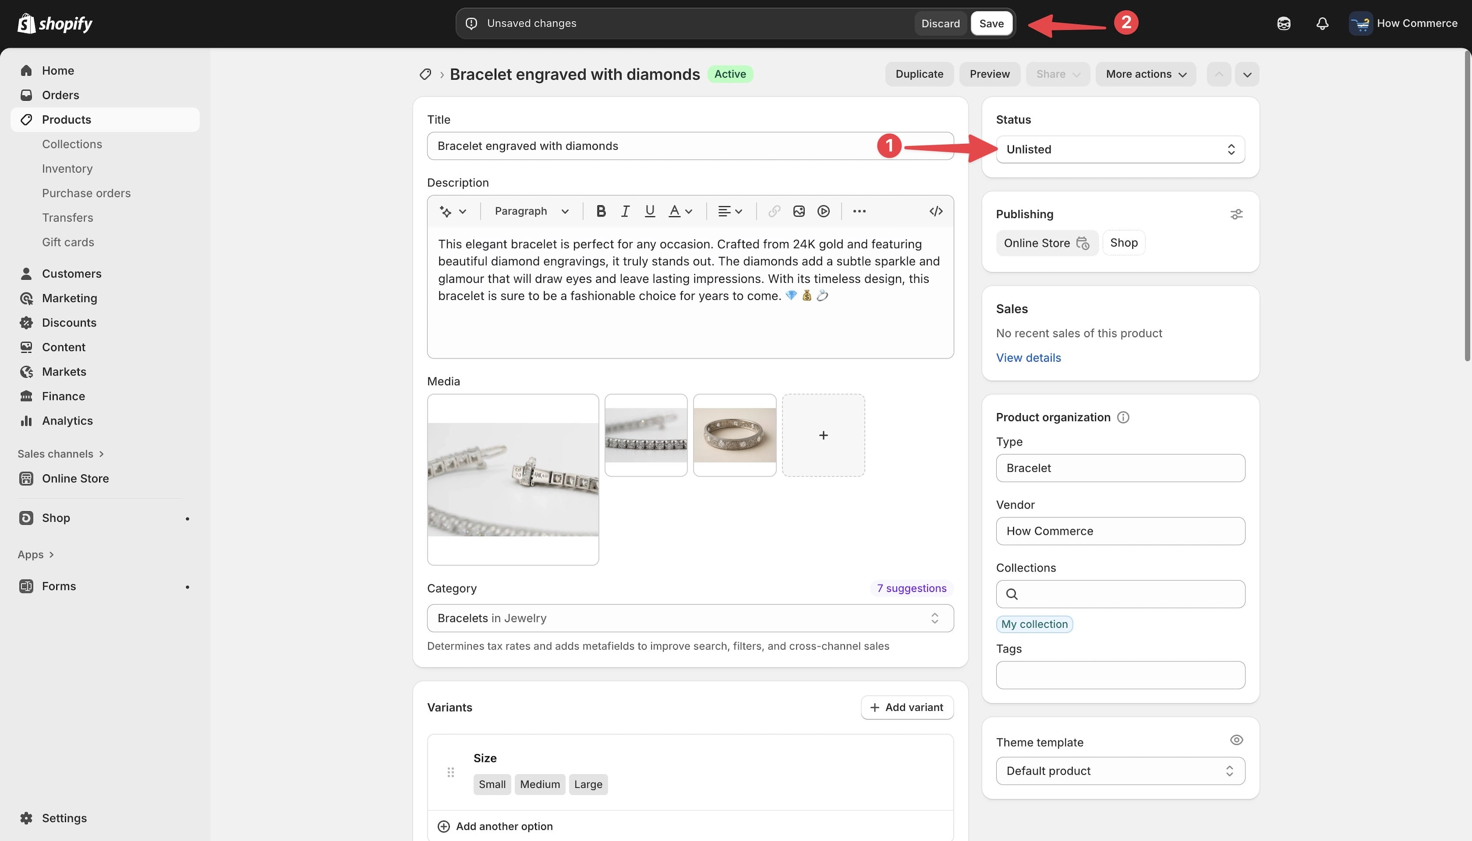Click the Product organization info icon
The height and width of the screenshot is (841, 1472).
click(x=1123, y=417)
